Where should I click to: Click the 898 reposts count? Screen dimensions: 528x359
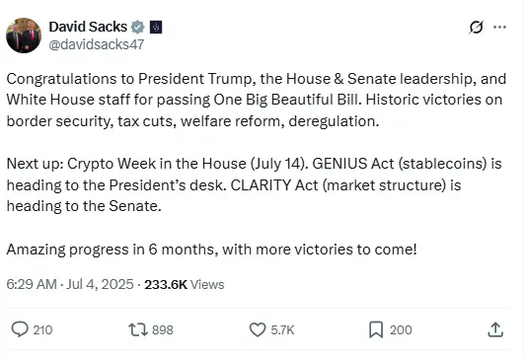click(x=162, y=330)
